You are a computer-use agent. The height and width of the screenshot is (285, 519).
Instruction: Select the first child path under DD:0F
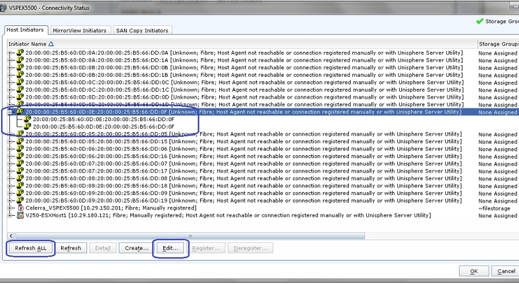click(x=104, y=119)
